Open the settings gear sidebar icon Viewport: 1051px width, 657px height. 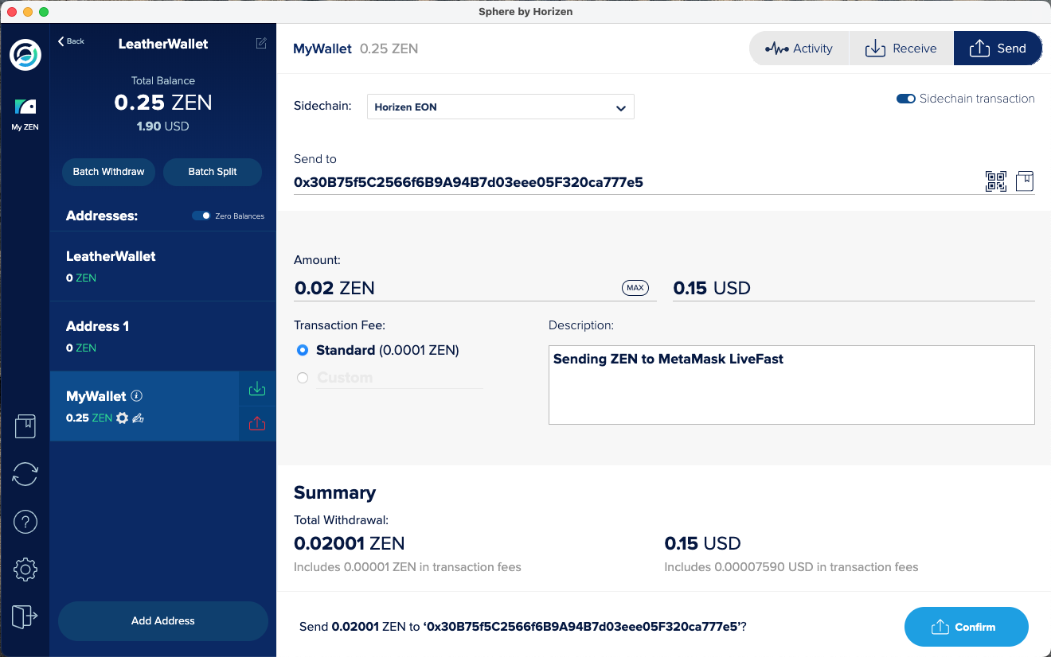[x=25, y=569]
